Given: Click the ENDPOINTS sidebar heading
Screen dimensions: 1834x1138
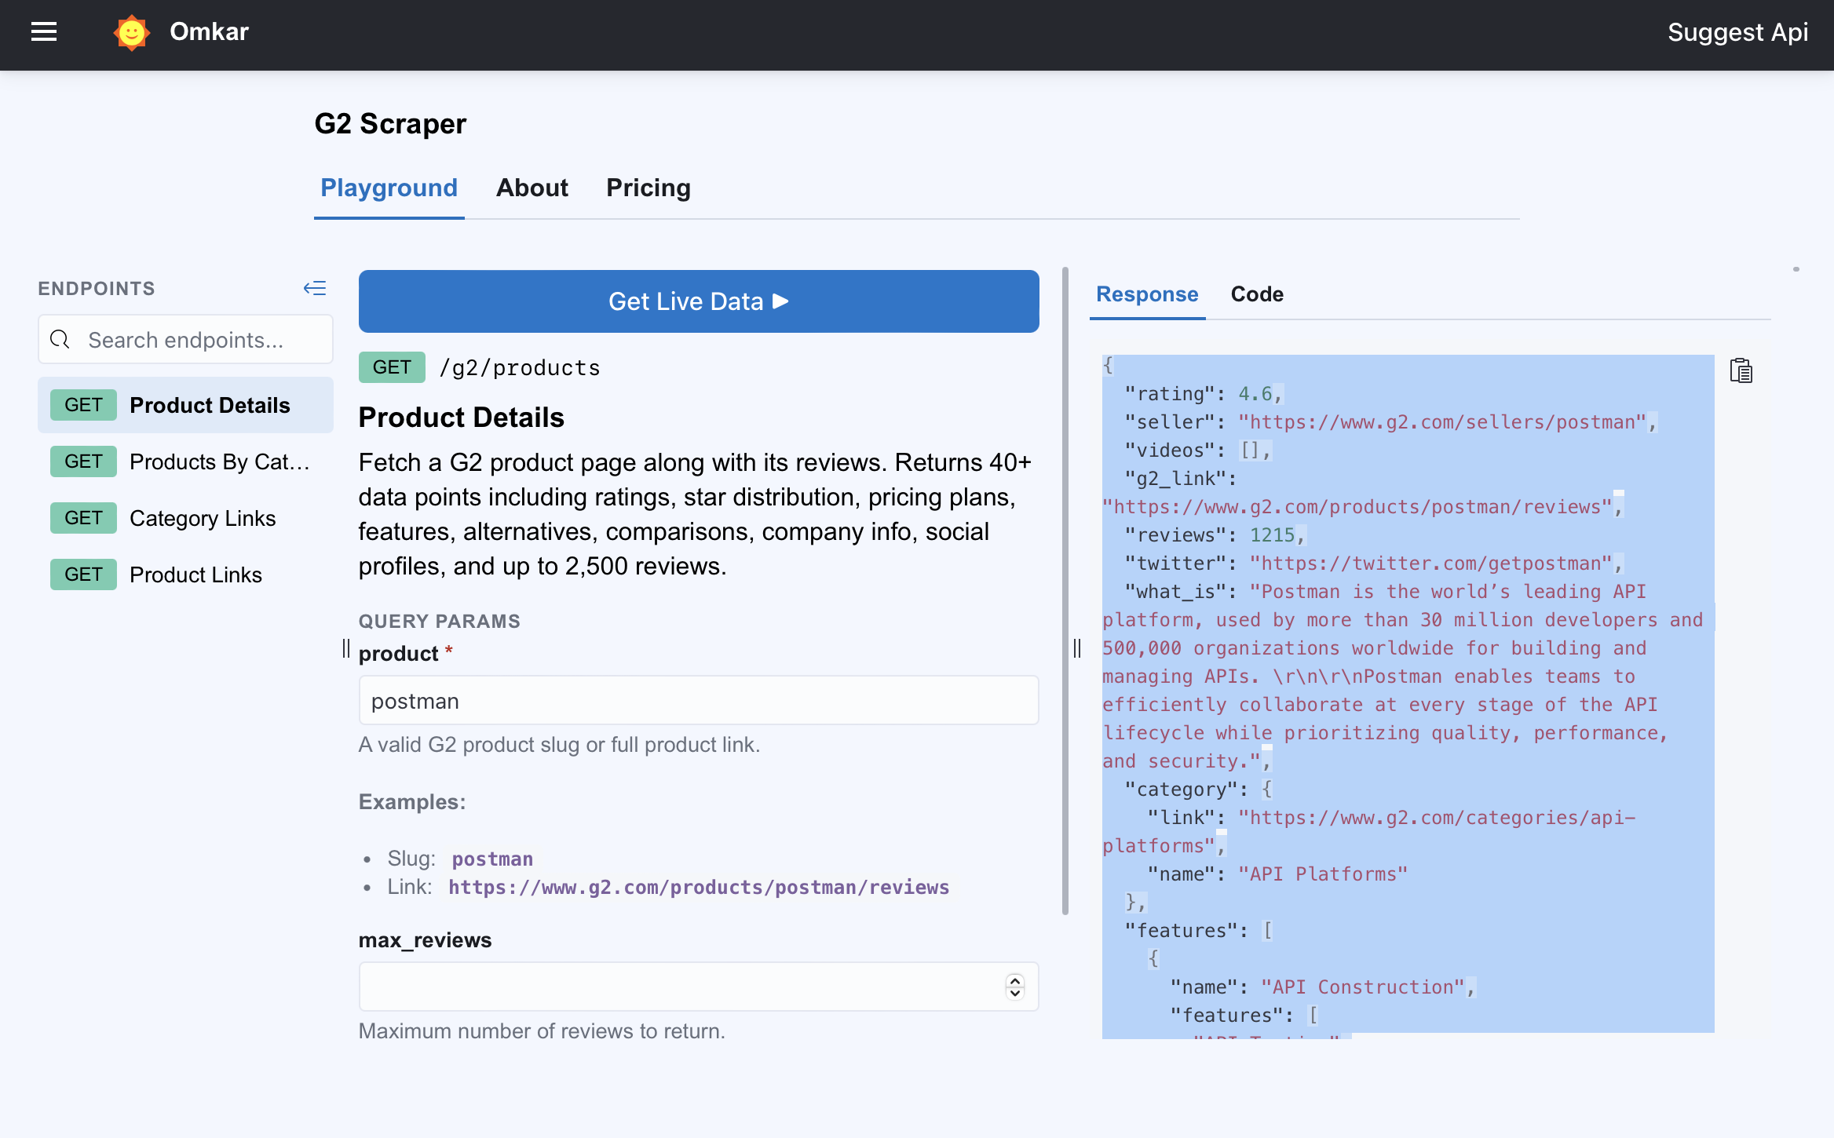Looking at the screenshot, I should click(97, 289).
